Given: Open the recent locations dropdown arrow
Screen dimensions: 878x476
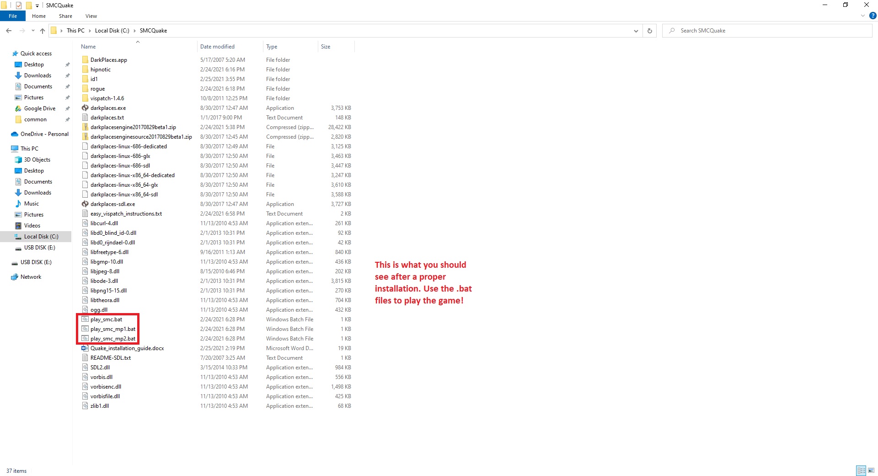Looking at the screenshot, I should [33, 31].
